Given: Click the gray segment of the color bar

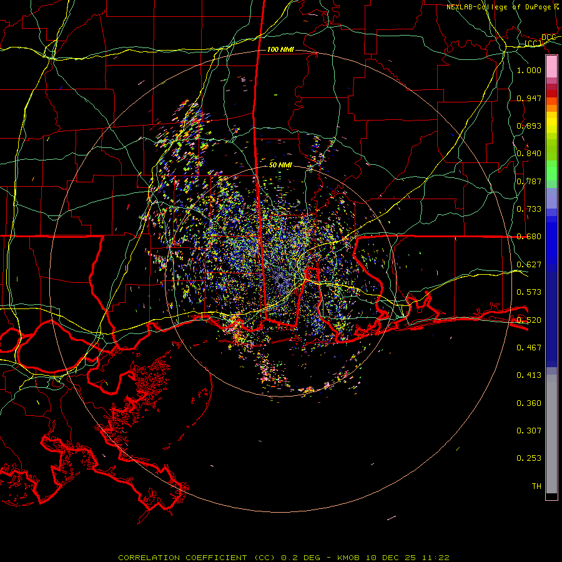Looking at the screenshot, I should coord(551,434).
